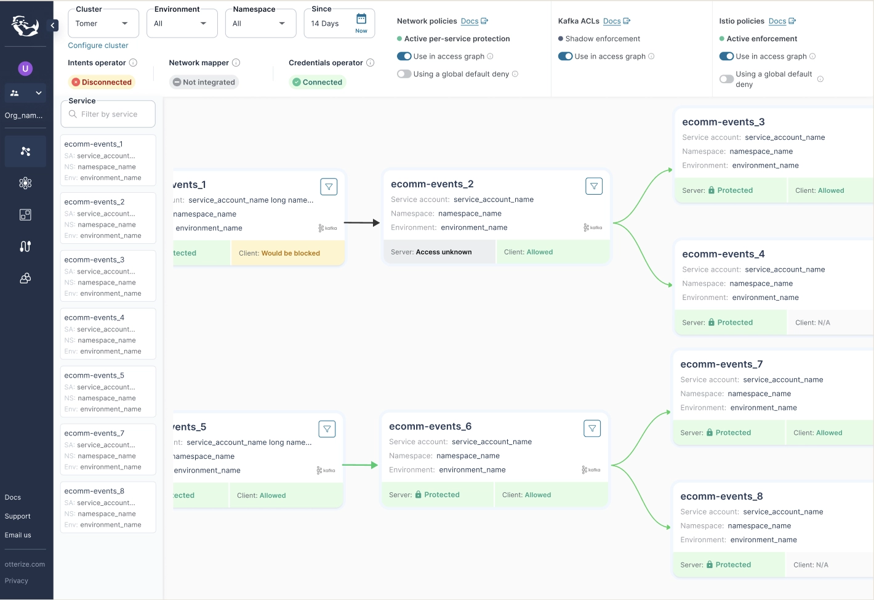Toggle Istio policies global default deny
This screenshot has width=874, height=600.
tap(727, 79)
